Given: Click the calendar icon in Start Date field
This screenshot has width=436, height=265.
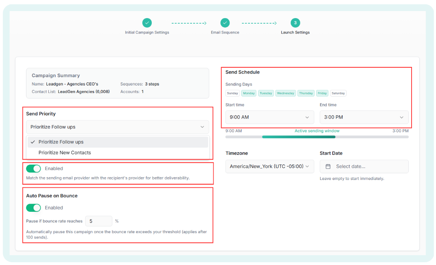Looking at the screenshot, I should [x=328, y=167].
